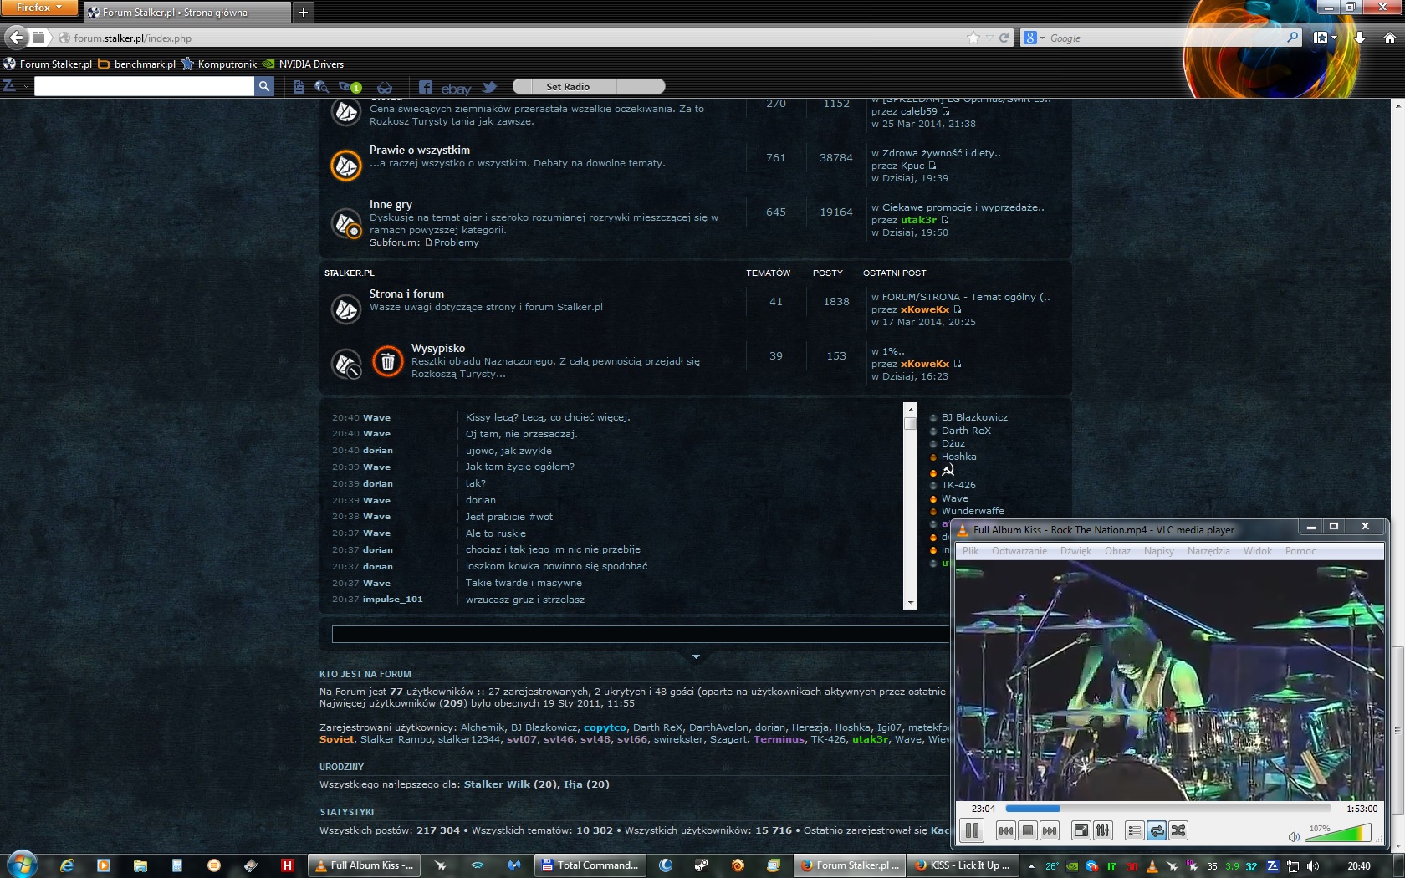Go back with Firefox back arrow

click(16, 37)
